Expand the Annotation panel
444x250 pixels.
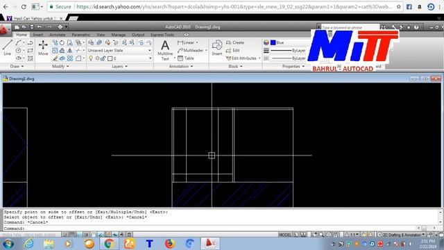click(x=181, y=67)
